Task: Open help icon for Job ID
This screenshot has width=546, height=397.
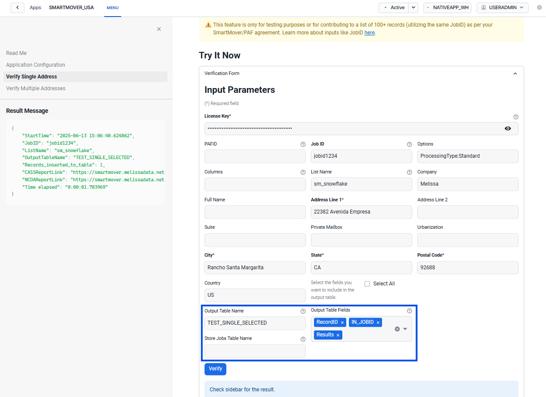Action: (409, 144)
